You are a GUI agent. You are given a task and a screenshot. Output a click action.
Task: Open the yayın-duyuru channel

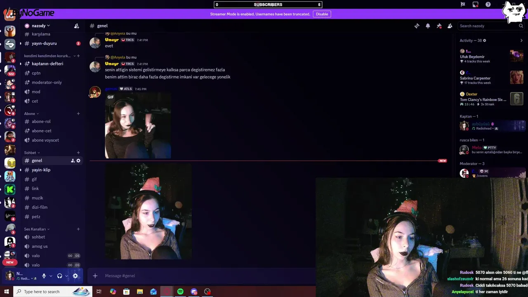(52, 43)
